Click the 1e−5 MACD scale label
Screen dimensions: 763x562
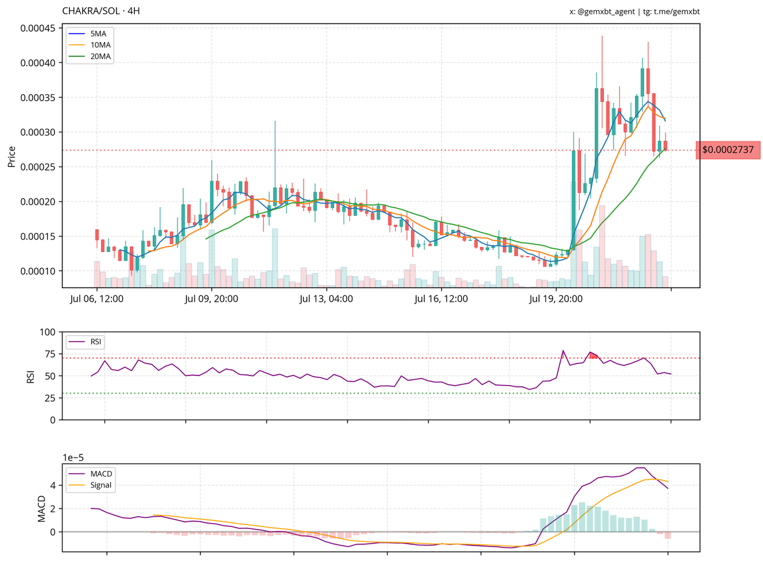[73, 458]
